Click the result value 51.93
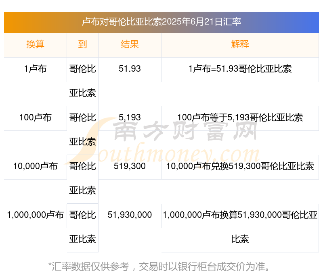The width and height of the screenshot is (323, 279). (130, 68)
